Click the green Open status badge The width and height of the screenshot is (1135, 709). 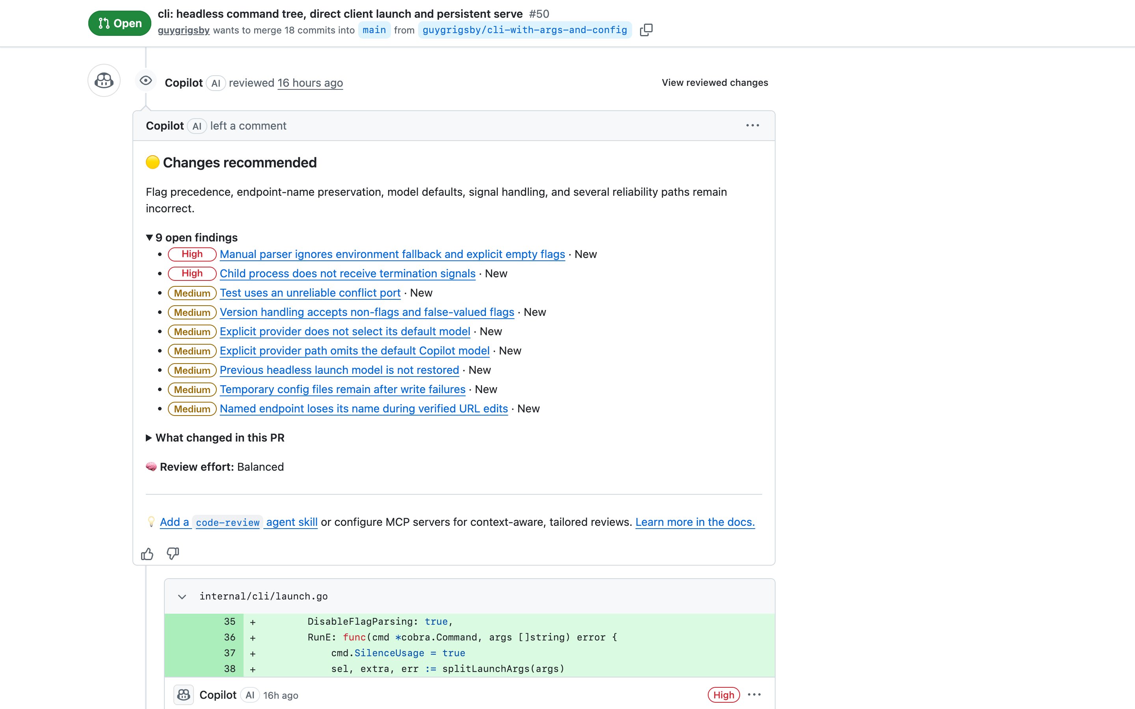tap(119, 24)
